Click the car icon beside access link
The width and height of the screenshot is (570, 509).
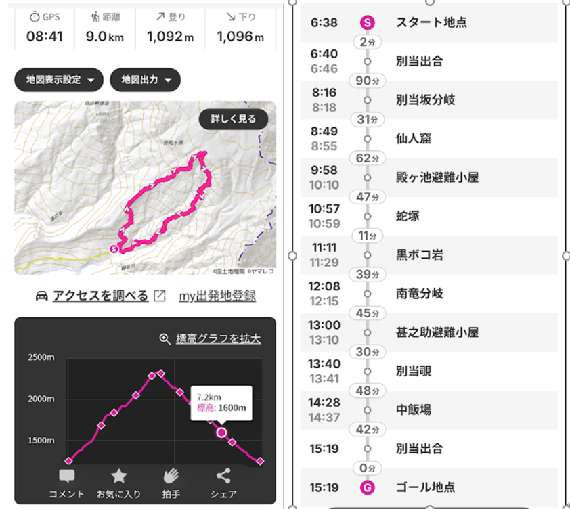click(x=42, y=296)
